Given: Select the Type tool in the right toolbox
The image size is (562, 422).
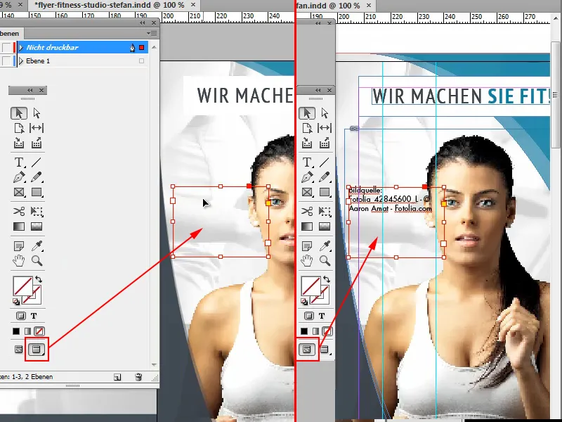Looking at the screenshot, I should point(307,162).
